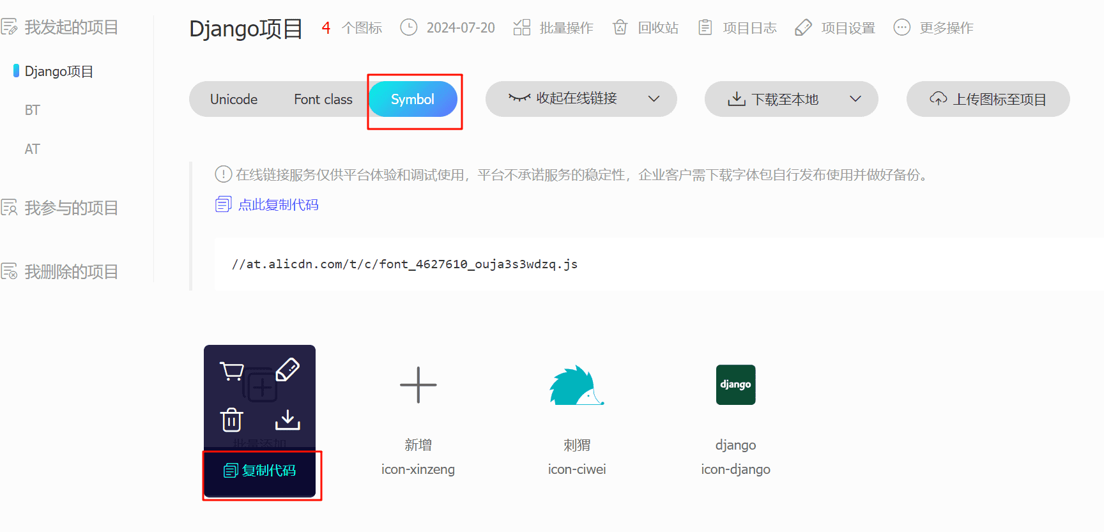Expand the 收起在线链接 dropdown chevron

pyautogui.click(x=654, y=99)
